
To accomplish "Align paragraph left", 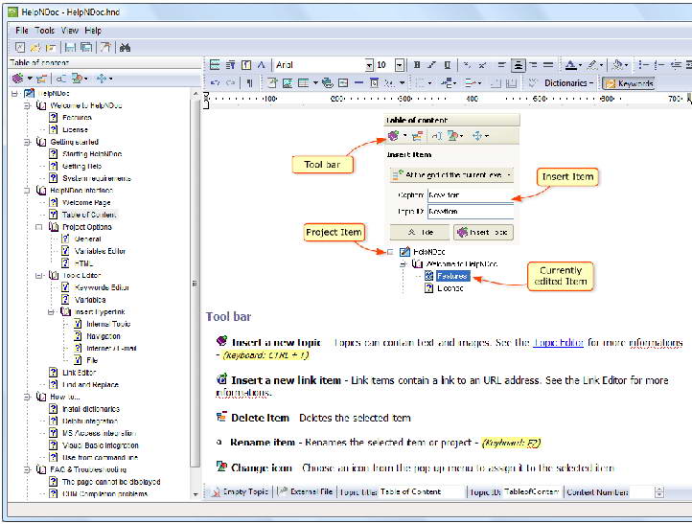I will (x=502, y=65).
